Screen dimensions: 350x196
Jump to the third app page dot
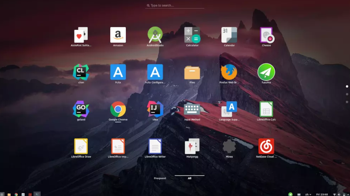(x=347, y=102)
